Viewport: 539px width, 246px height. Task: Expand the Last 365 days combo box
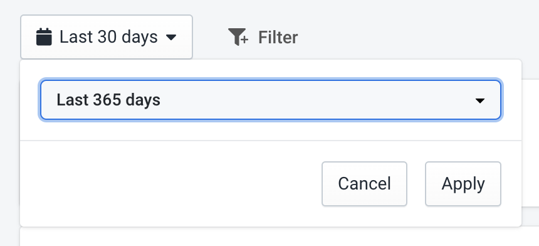click(271, 100)
